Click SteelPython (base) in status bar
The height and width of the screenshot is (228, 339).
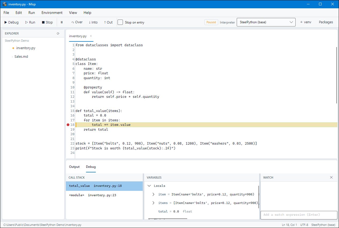click(323, 225)
